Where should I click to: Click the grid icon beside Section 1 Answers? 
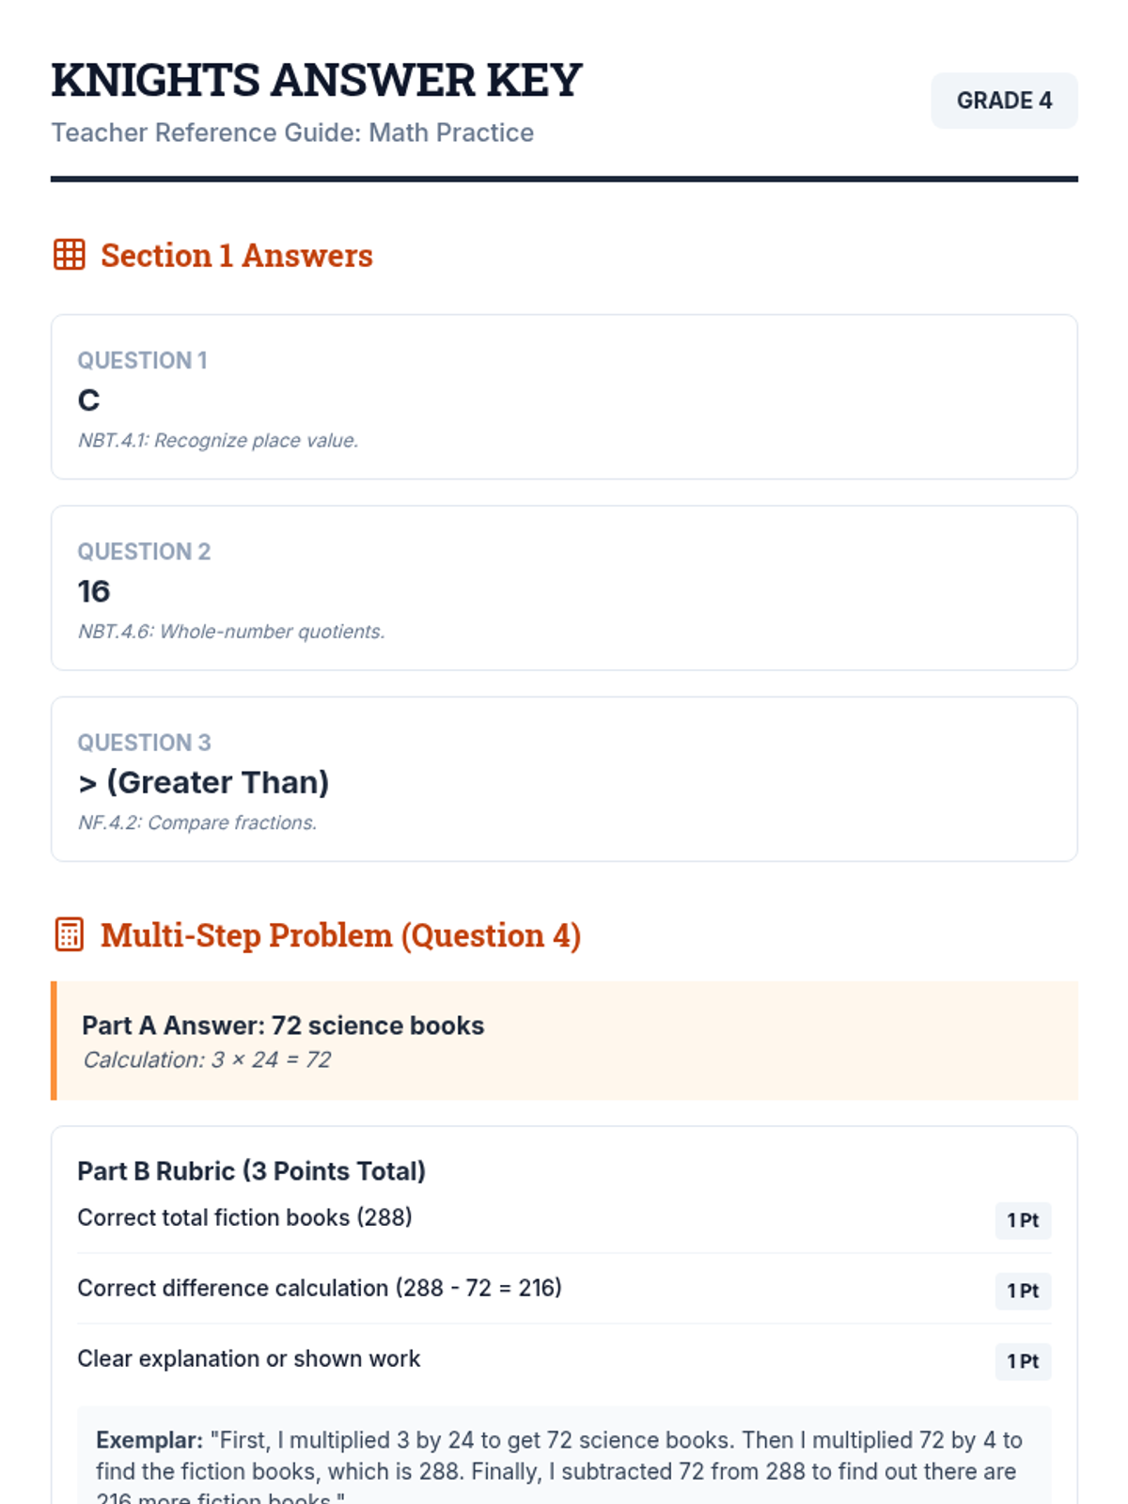point(70,255)
